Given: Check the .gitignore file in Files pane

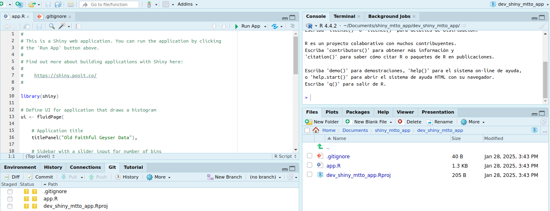Looking at the screenshot, I should coord(310,156).
